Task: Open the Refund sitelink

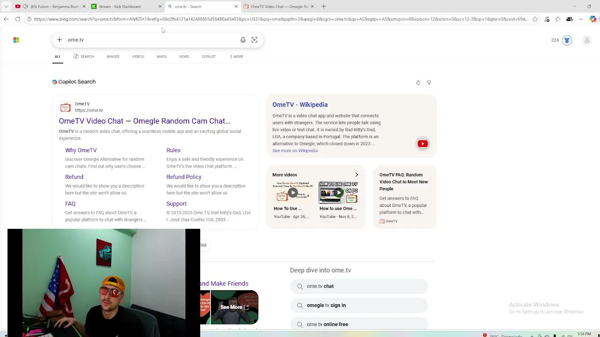Action: (74, 177)
